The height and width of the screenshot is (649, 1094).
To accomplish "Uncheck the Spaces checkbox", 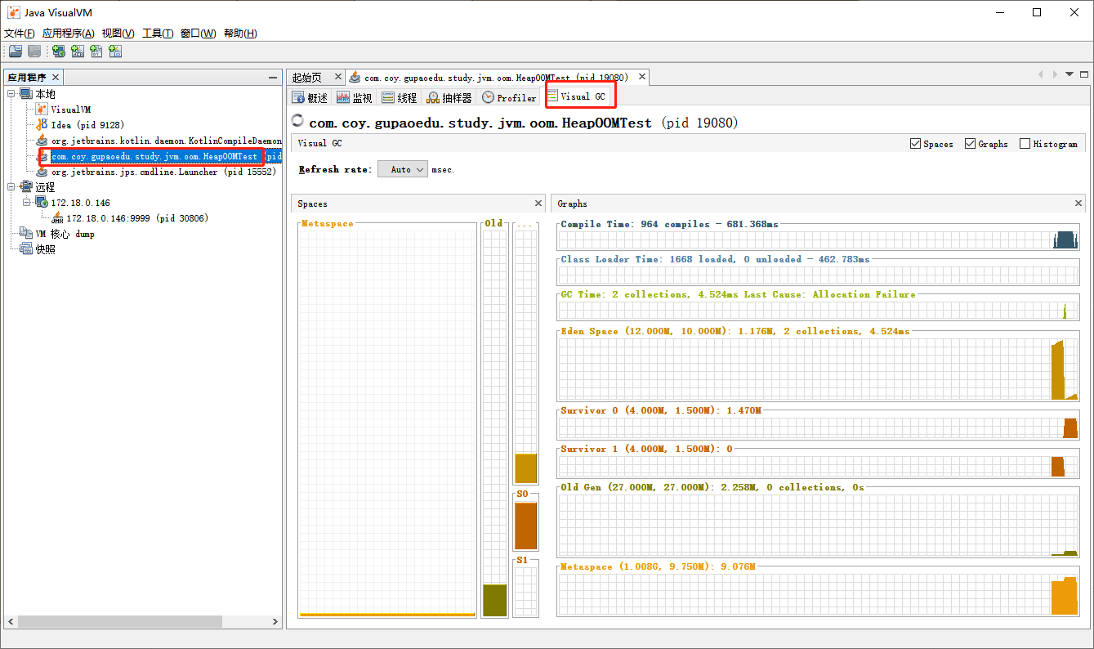I will click(915, 144).
